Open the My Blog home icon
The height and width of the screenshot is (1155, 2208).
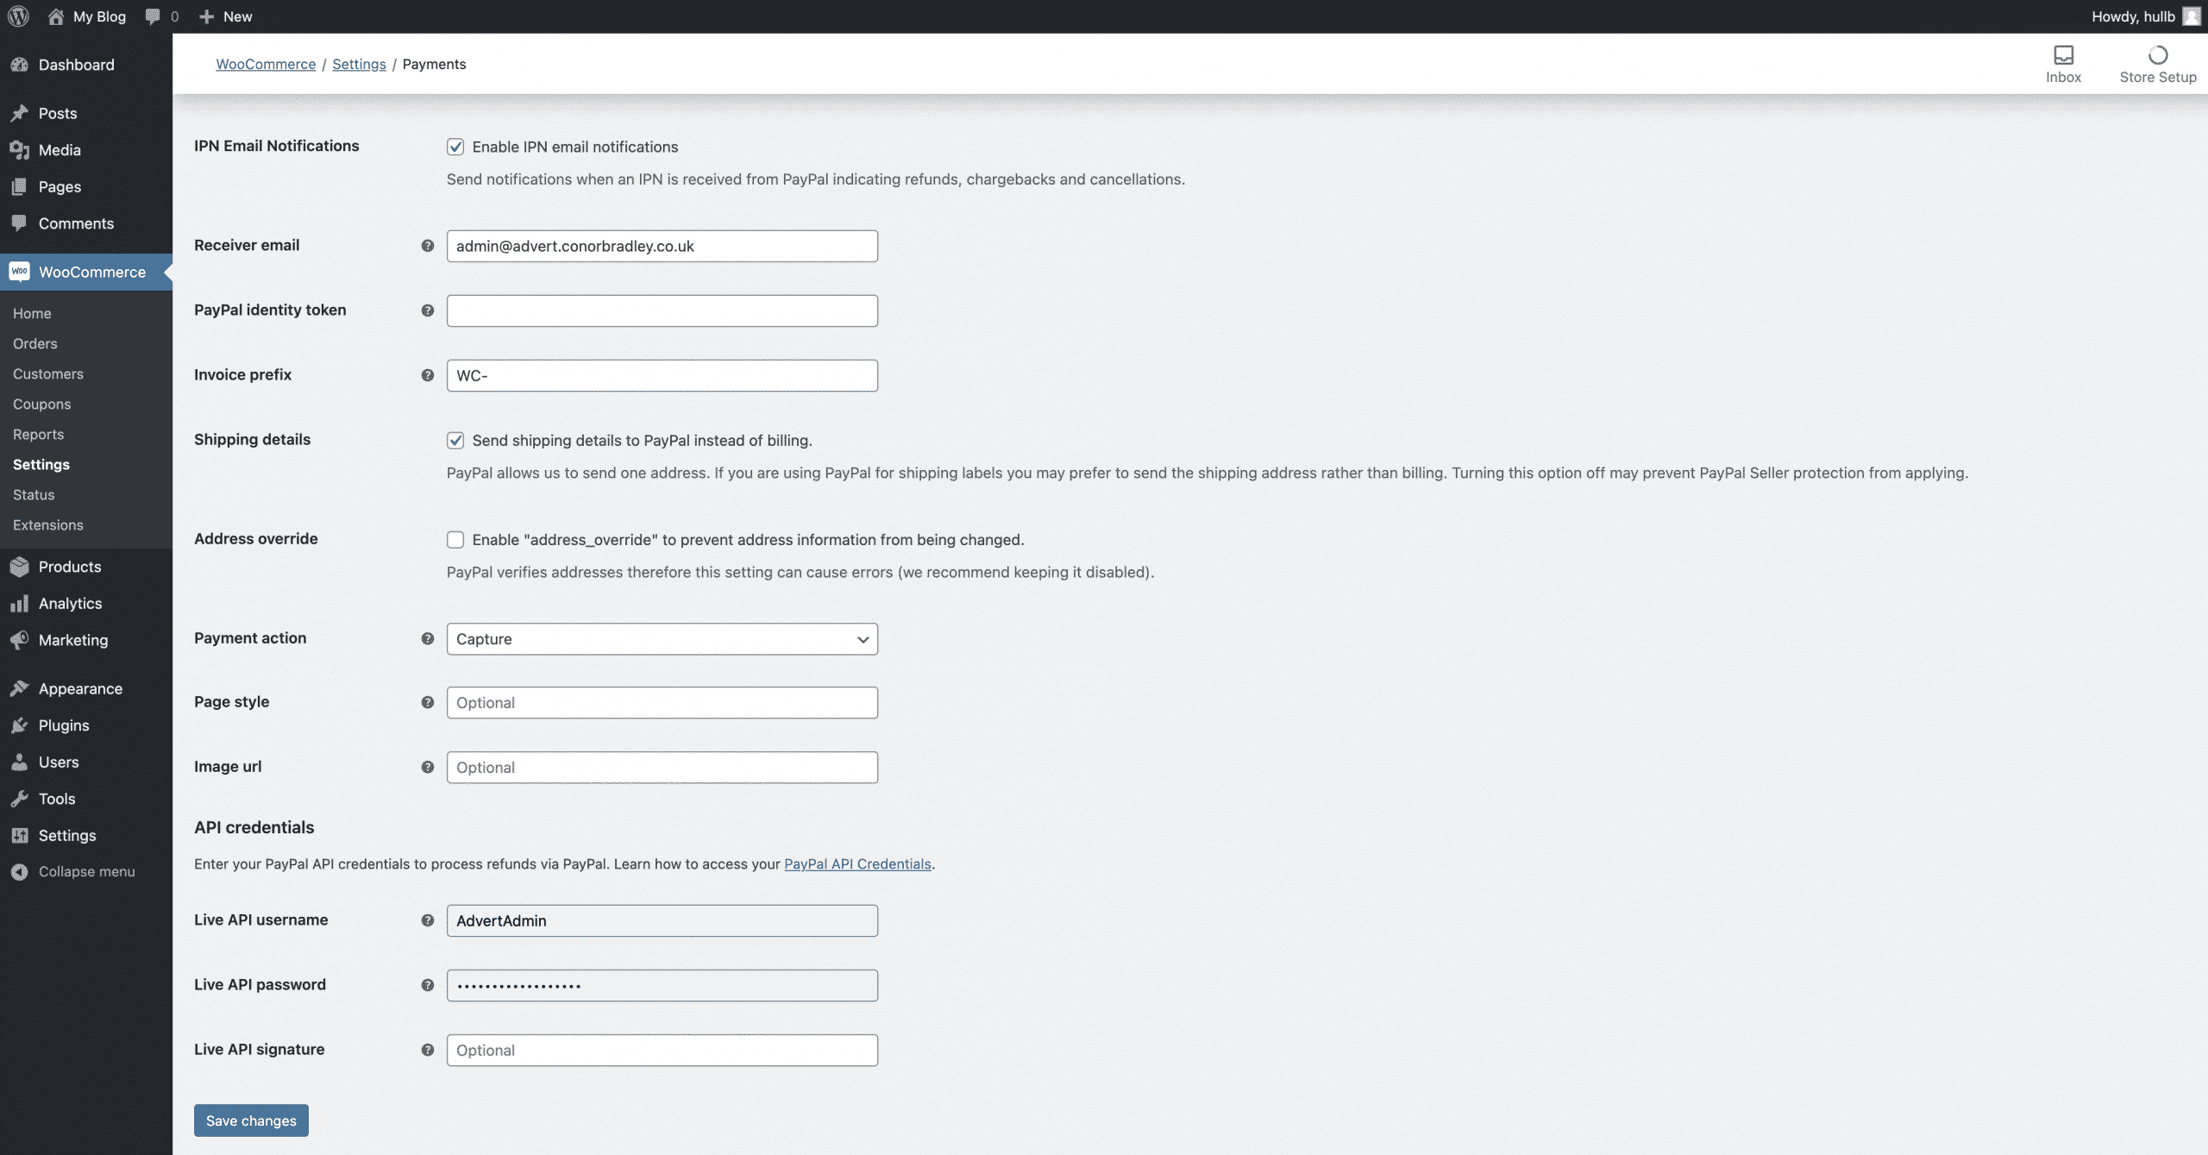pyautogui.click(x=56, y=16)
